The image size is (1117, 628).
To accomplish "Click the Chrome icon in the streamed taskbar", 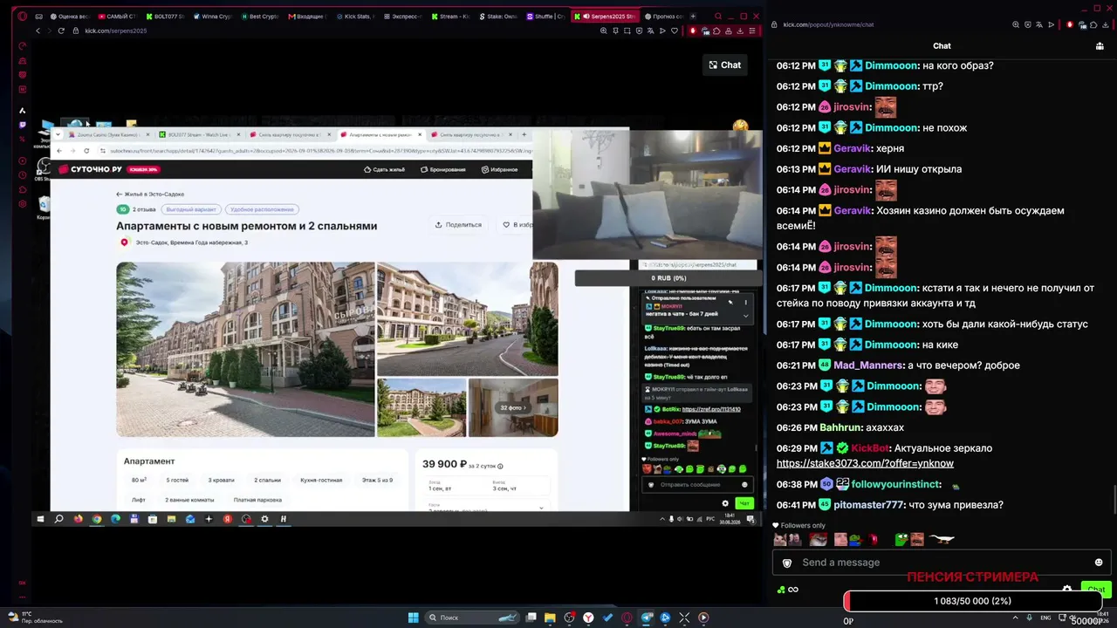I will pyautogui.click(x=97, y=519).
